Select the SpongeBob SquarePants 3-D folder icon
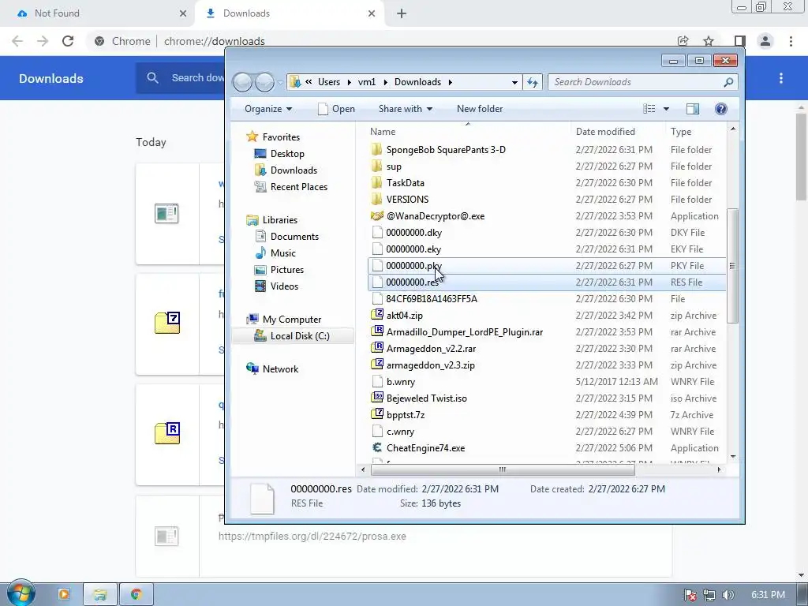The height and width of the screenshot is (606, 808). tap(377, 149)
